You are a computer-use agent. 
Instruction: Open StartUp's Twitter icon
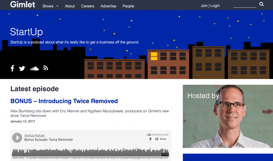[x=22, y=69]
